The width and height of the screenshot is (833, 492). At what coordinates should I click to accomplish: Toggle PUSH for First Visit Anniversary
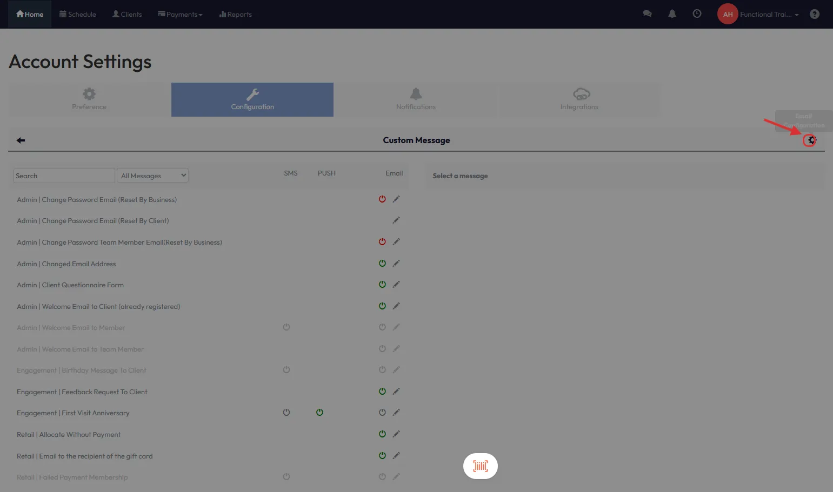[319, 413]
